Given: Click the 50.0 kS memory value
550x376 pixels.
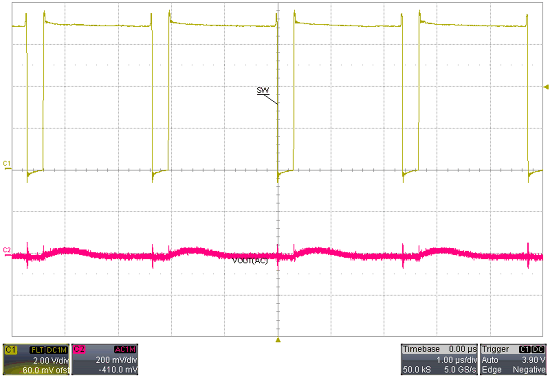Looking at the screenshot, I should pos(417,370).
